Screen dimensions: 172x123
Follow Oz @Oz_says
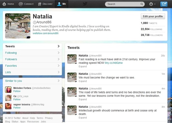click(17, 99)
